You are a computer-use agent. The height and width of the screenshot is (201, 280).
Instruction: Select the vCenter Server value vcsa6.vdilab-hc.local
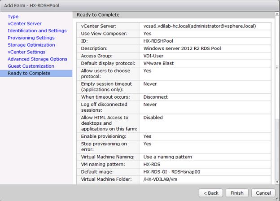pyautogui.click(x=200, y=26)
